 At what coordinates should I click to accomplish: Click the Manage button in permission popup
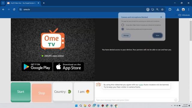point(126,35)
